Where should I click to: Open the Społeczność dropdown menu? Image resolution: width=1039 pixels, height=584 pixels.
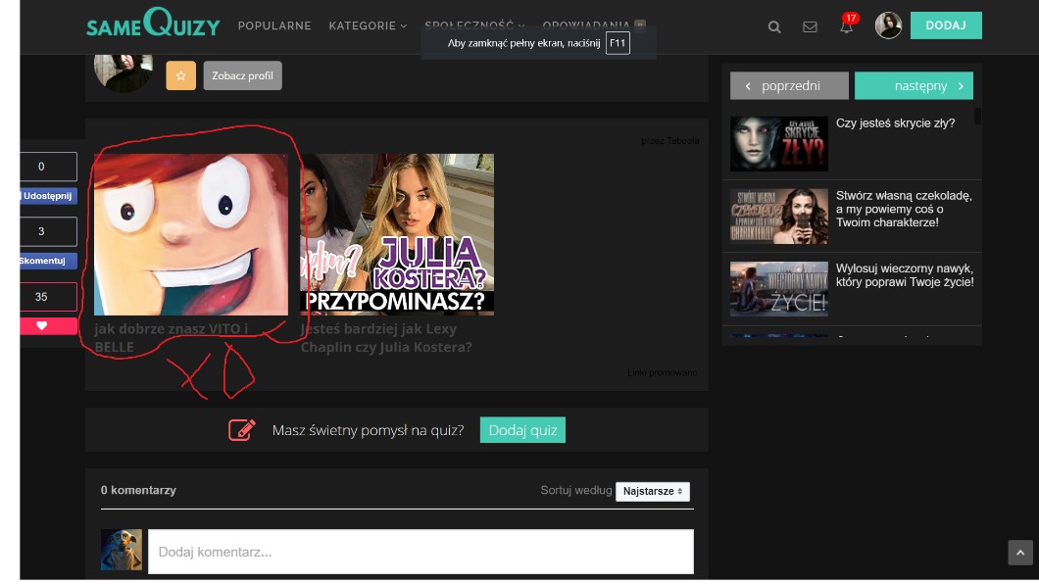tap(474, 25)
